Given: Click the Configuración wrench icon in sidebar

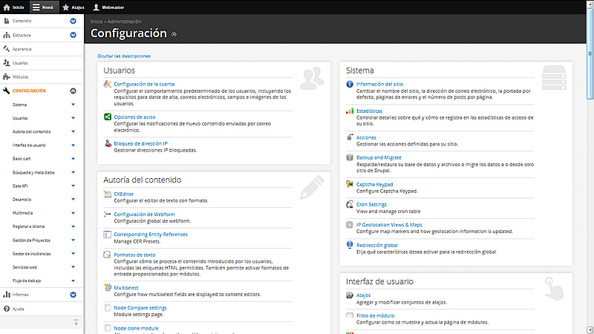Looking at the screenshot, I should [7, 91].
